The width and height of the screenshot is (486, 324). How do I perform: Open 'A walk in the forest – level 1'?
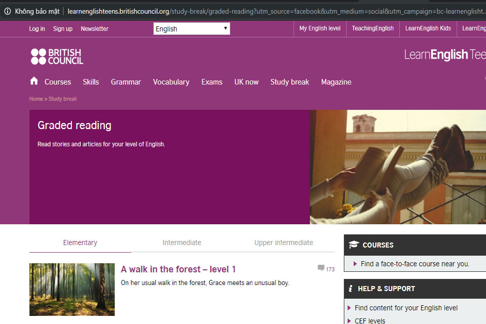tap(178, 269)
